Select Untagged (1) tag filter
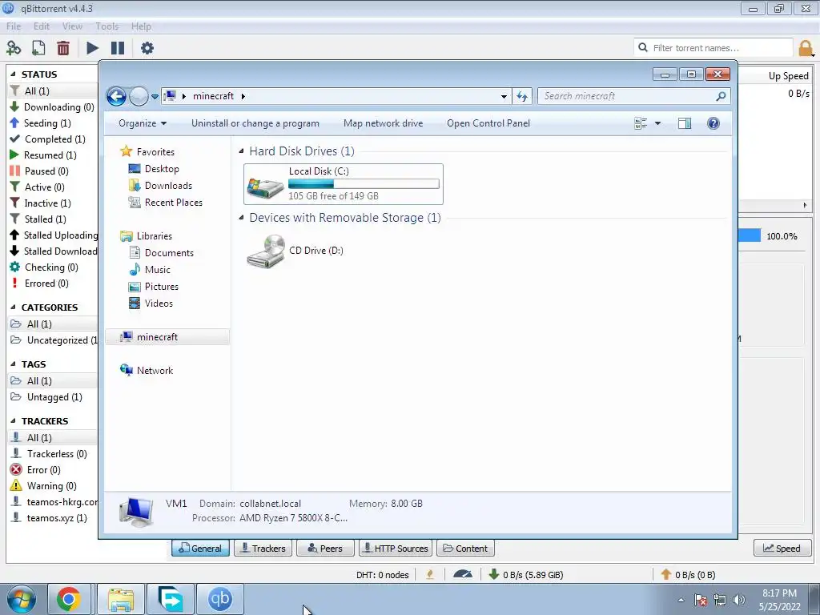The width and height of the screenshot is (820, 615). [x=47, y=397]
